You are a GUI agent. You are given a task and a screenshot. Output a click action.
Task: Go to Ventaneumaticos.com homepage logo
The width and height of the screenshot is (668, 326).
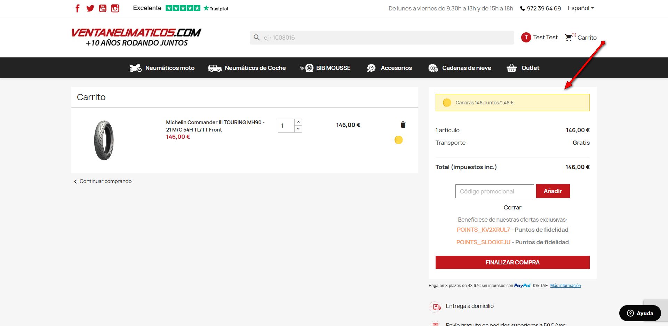point(136,37)
